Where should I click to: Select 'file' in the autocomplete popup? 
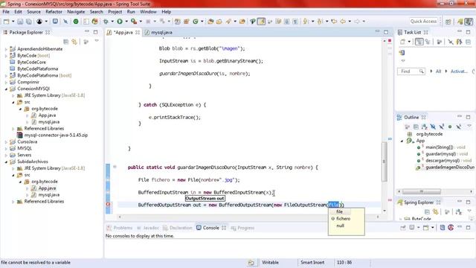pyautogui.click(x=339, y=211)
